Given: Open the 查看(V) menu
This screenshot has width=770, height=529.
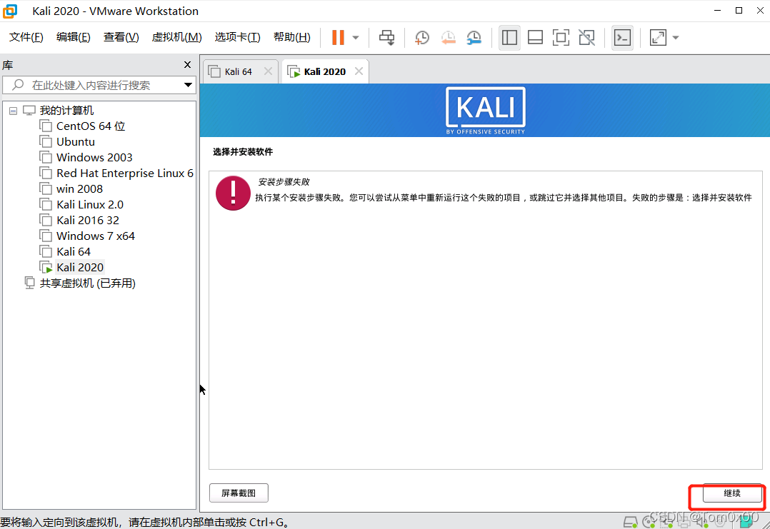Looking at the screenshot, I should (x=121, y=37).
